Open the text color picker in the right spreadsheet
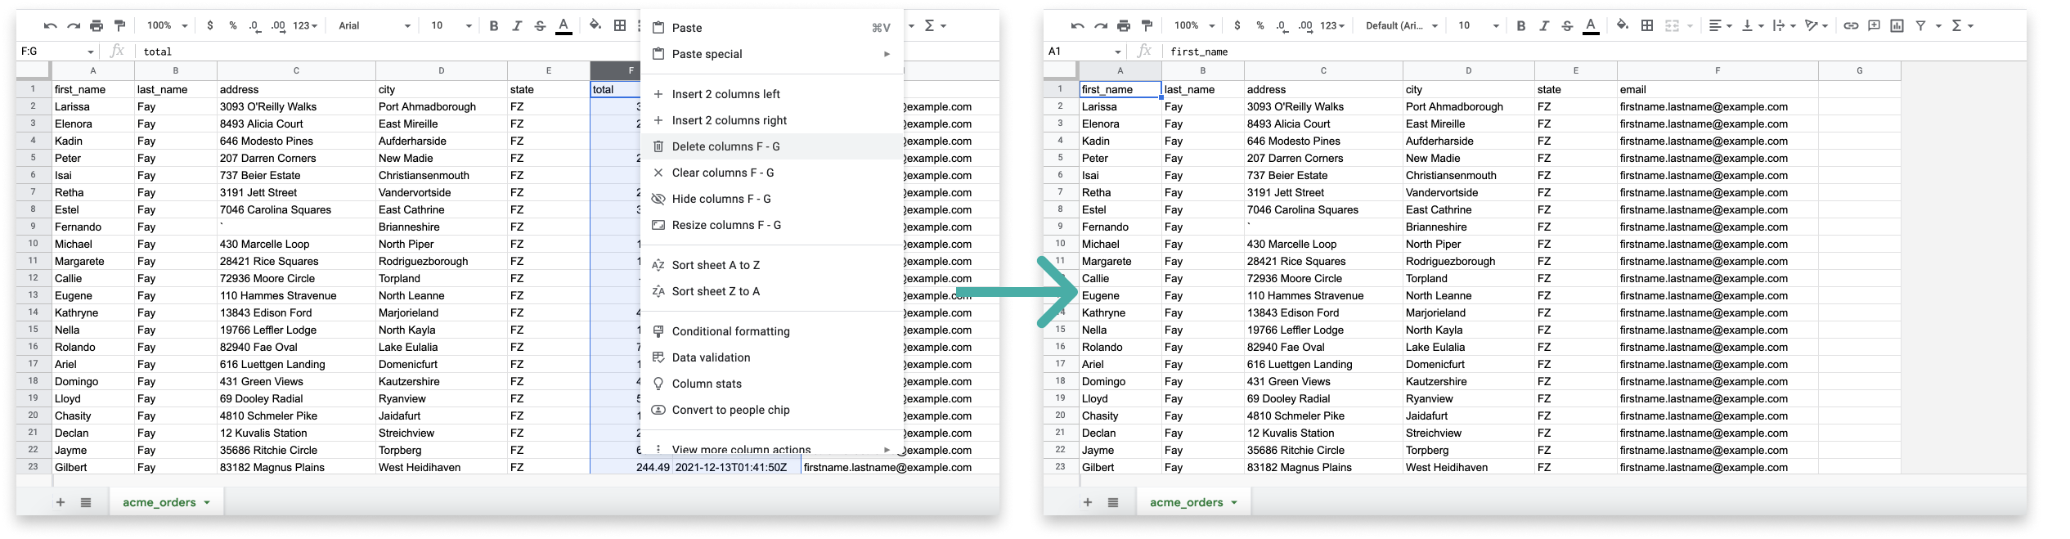This screenshot has height=539, width=2070. click(x=1591, y=26)
